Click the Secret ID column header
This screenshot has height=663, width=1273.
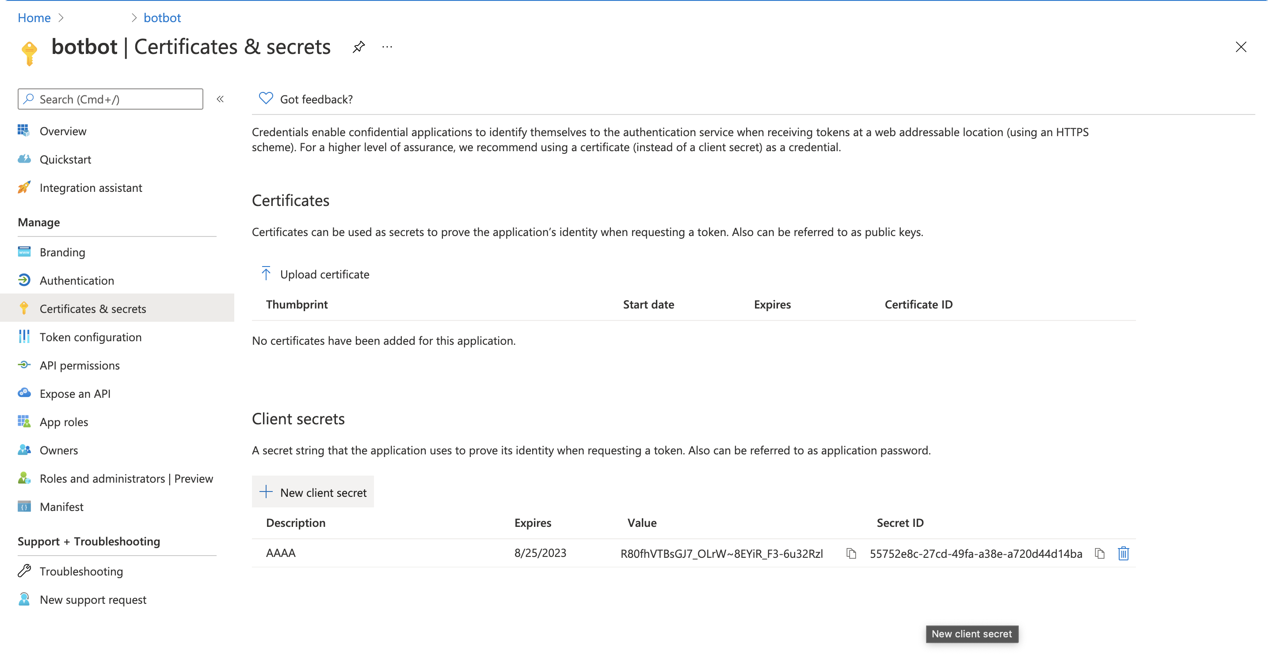click(900, 523)
